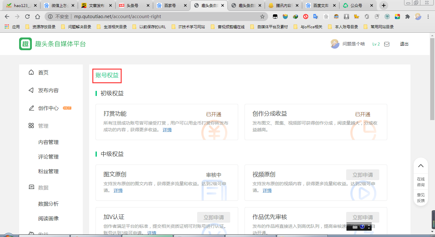This screenshot has width=435, height=237.
Task: Click the paper plane icon beside 发布内容
Action: [x=31, y=90]
